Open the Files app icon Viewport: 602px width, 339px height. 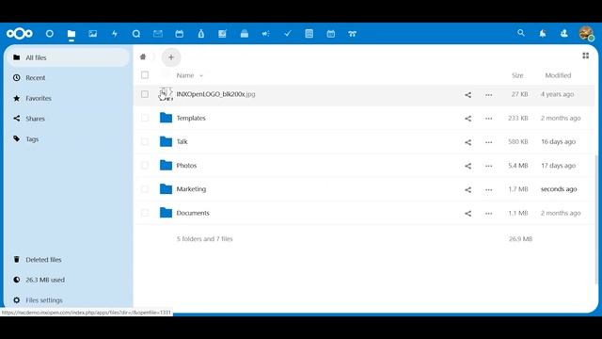(71, 34)
